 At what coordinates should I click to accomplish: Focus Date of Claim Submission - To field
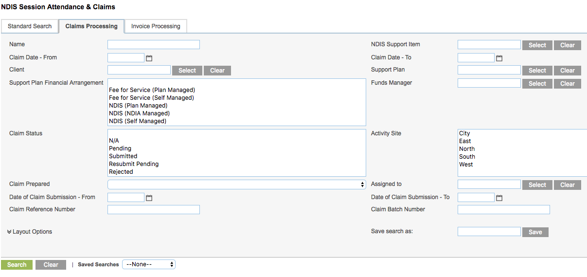click(476, 198)
